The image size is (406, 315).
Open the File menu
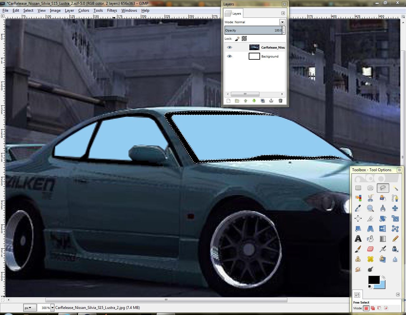(x=5, y=10)
